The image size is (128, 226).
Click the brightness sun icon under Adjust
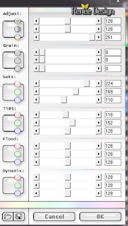[x=17, y=21]
